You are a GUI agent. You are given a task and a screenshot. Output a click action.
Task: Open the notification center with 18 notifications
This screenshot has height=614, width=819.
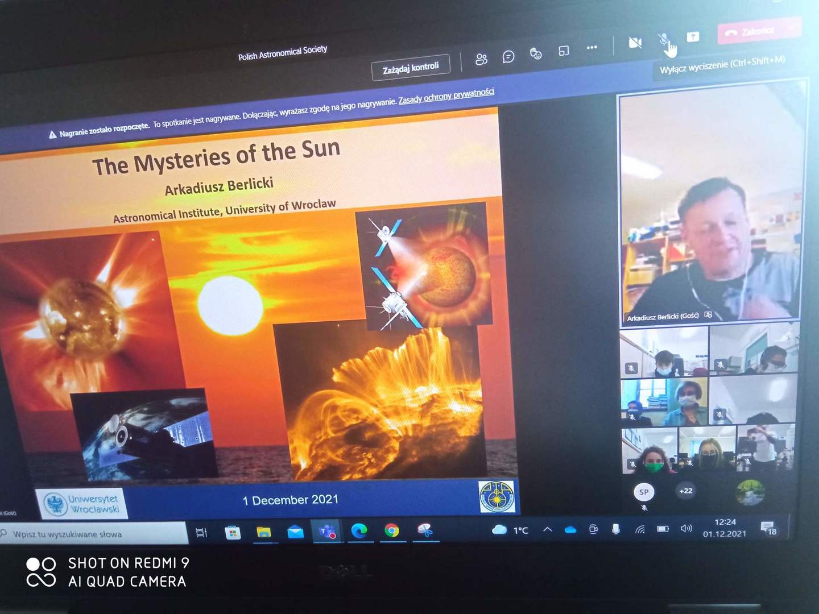(768, 528)
